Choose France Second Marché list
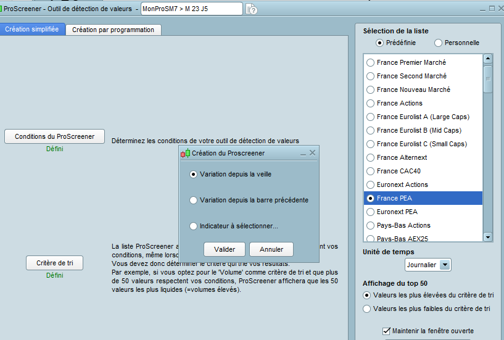The width and height of the screenshot is (504, 340). click(x=423, y=76)
